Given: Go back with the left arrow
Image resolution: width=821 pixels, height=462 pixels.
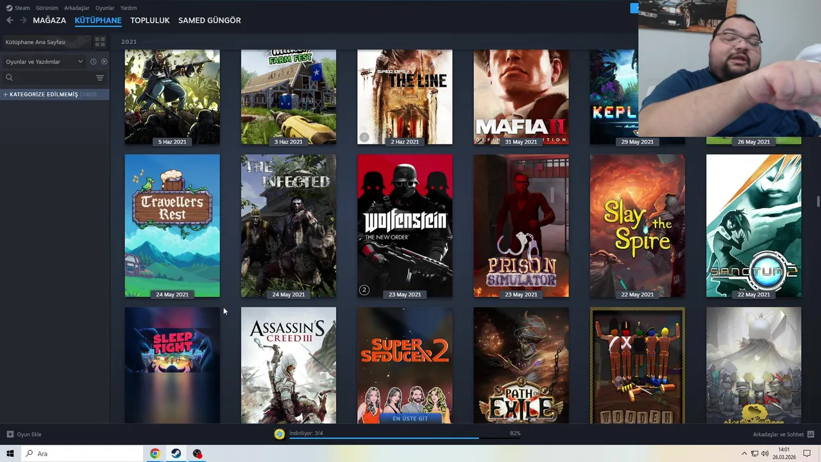Looking at the screenshot, I should [10, 21].
